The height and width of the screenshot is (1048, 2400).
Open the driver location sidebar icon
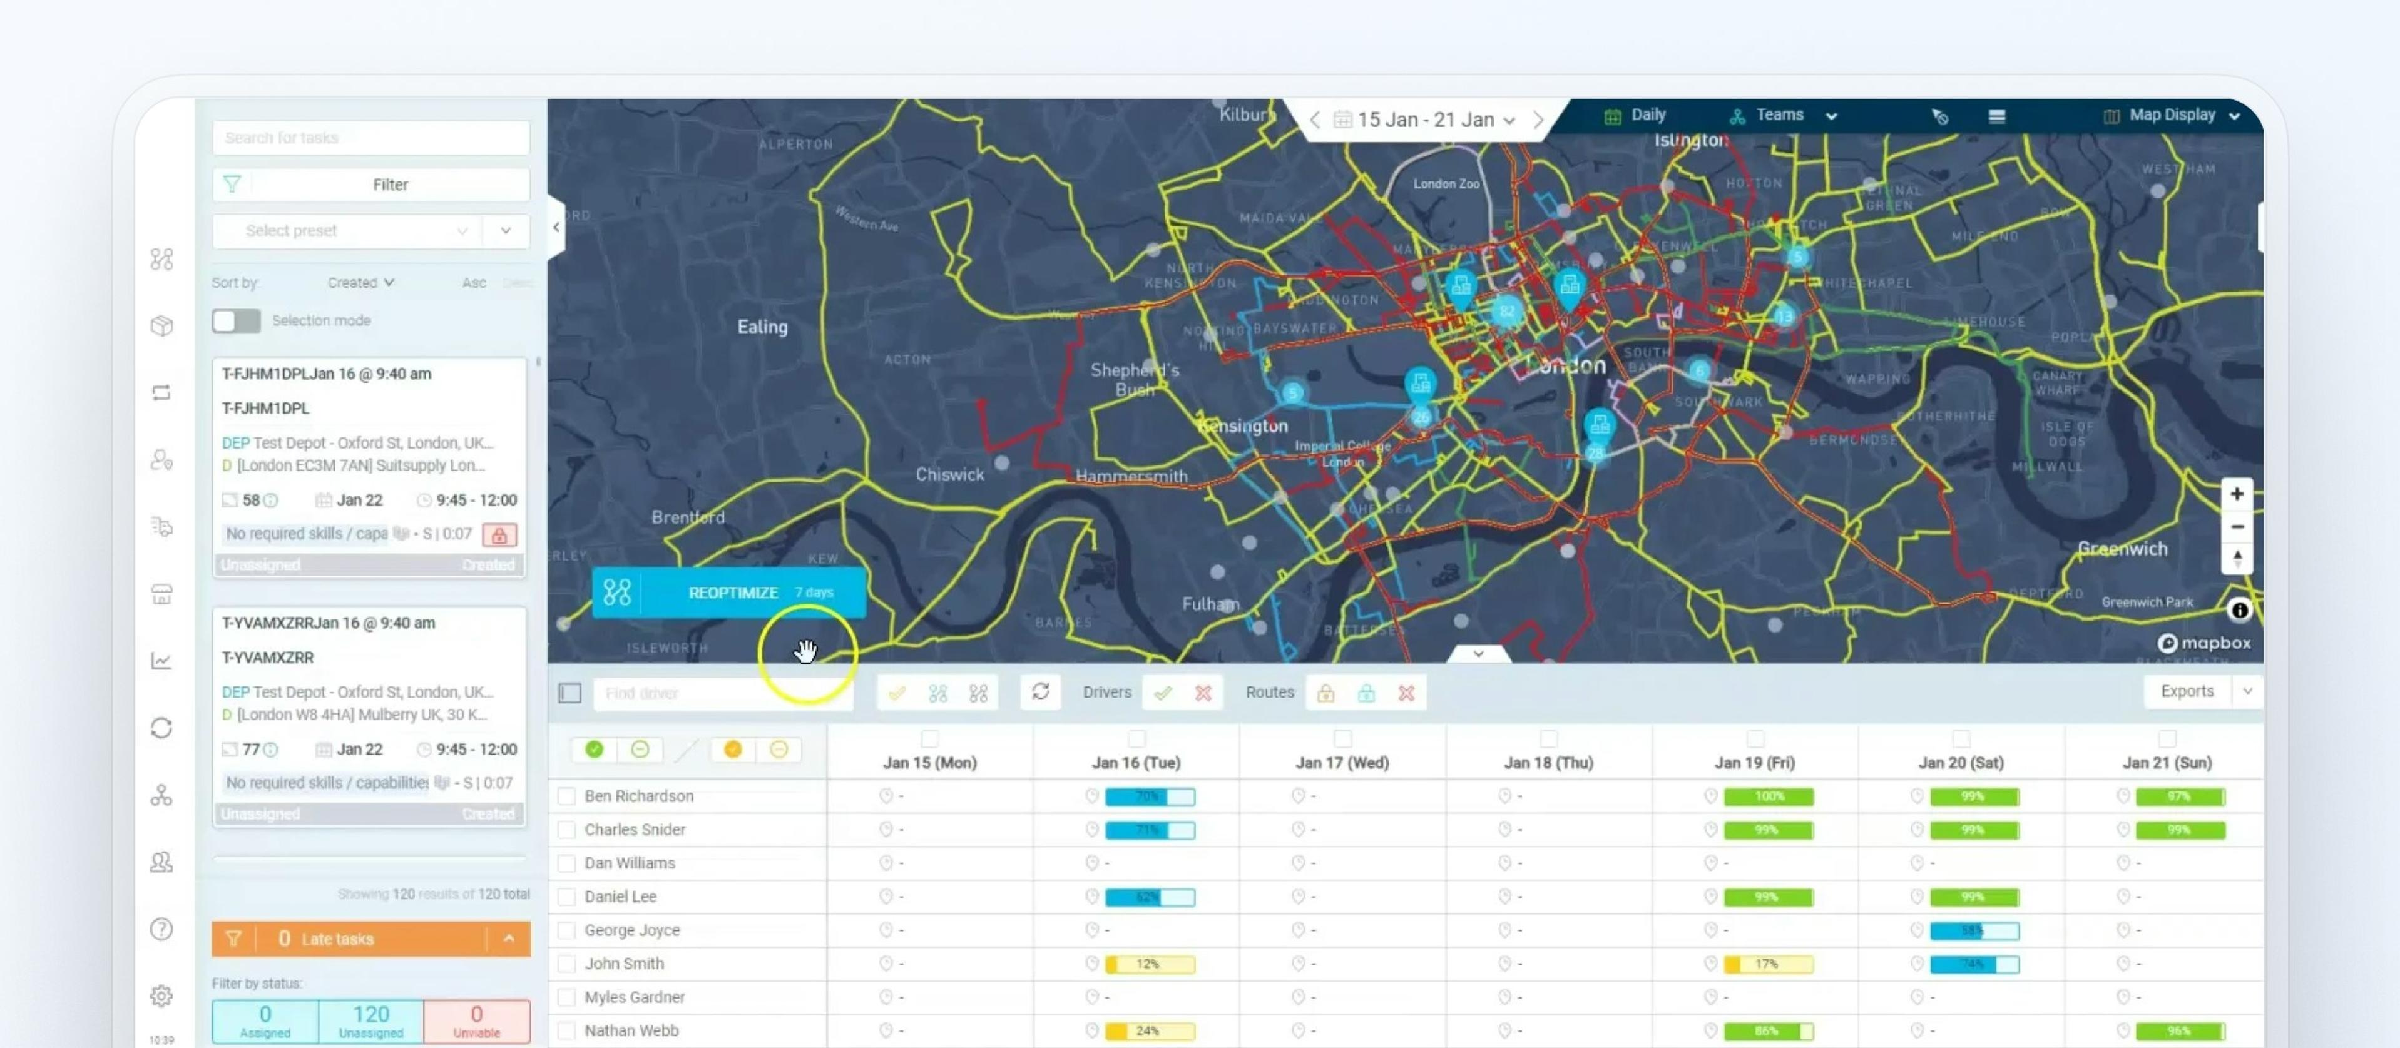[x=162, y=460]
